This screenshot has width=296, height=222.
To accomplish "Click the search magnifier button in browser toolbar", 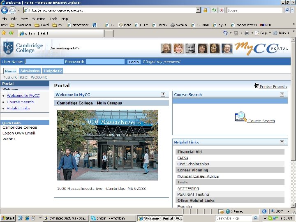I will (287, 10).
